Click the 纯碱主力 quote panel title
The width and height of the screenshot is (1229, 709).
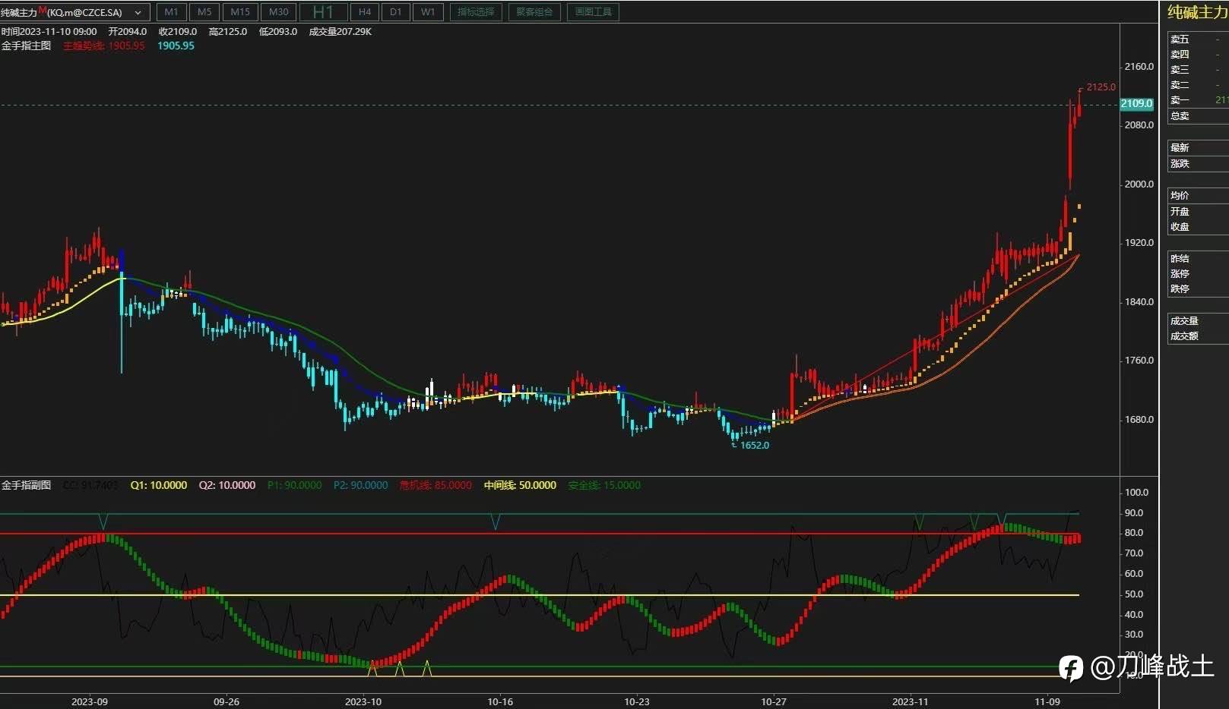point(1198,12)
